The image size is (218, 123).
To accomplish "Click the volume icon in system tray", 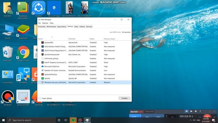I will pos(194,120).
